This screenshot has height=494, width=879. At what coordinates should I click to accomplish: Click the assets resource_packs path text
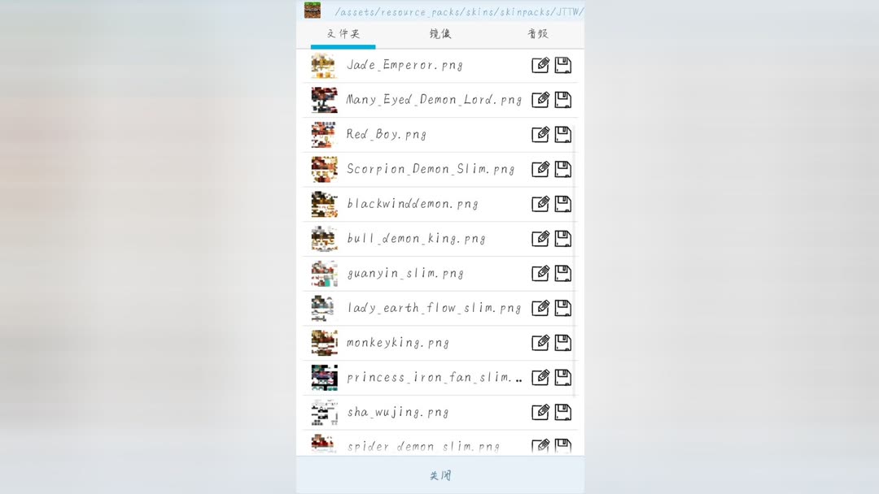459,11
